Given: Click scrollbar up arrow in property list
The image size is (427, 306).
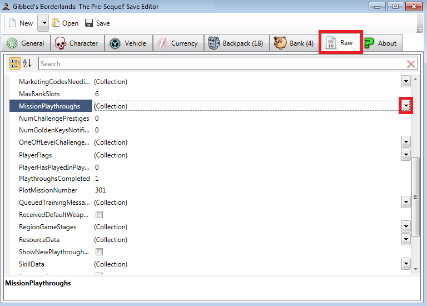Looking at the screenshot, I should pyautogui.click(x=415, y=79).
